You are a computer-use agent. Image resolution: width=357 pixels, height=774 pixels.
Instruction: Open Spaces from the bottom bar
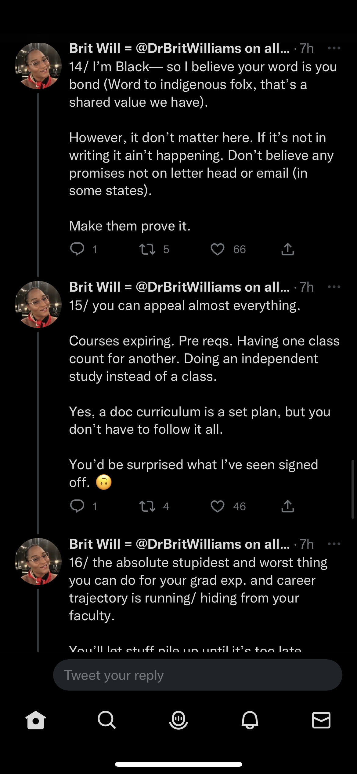click(x=179, y=720)
